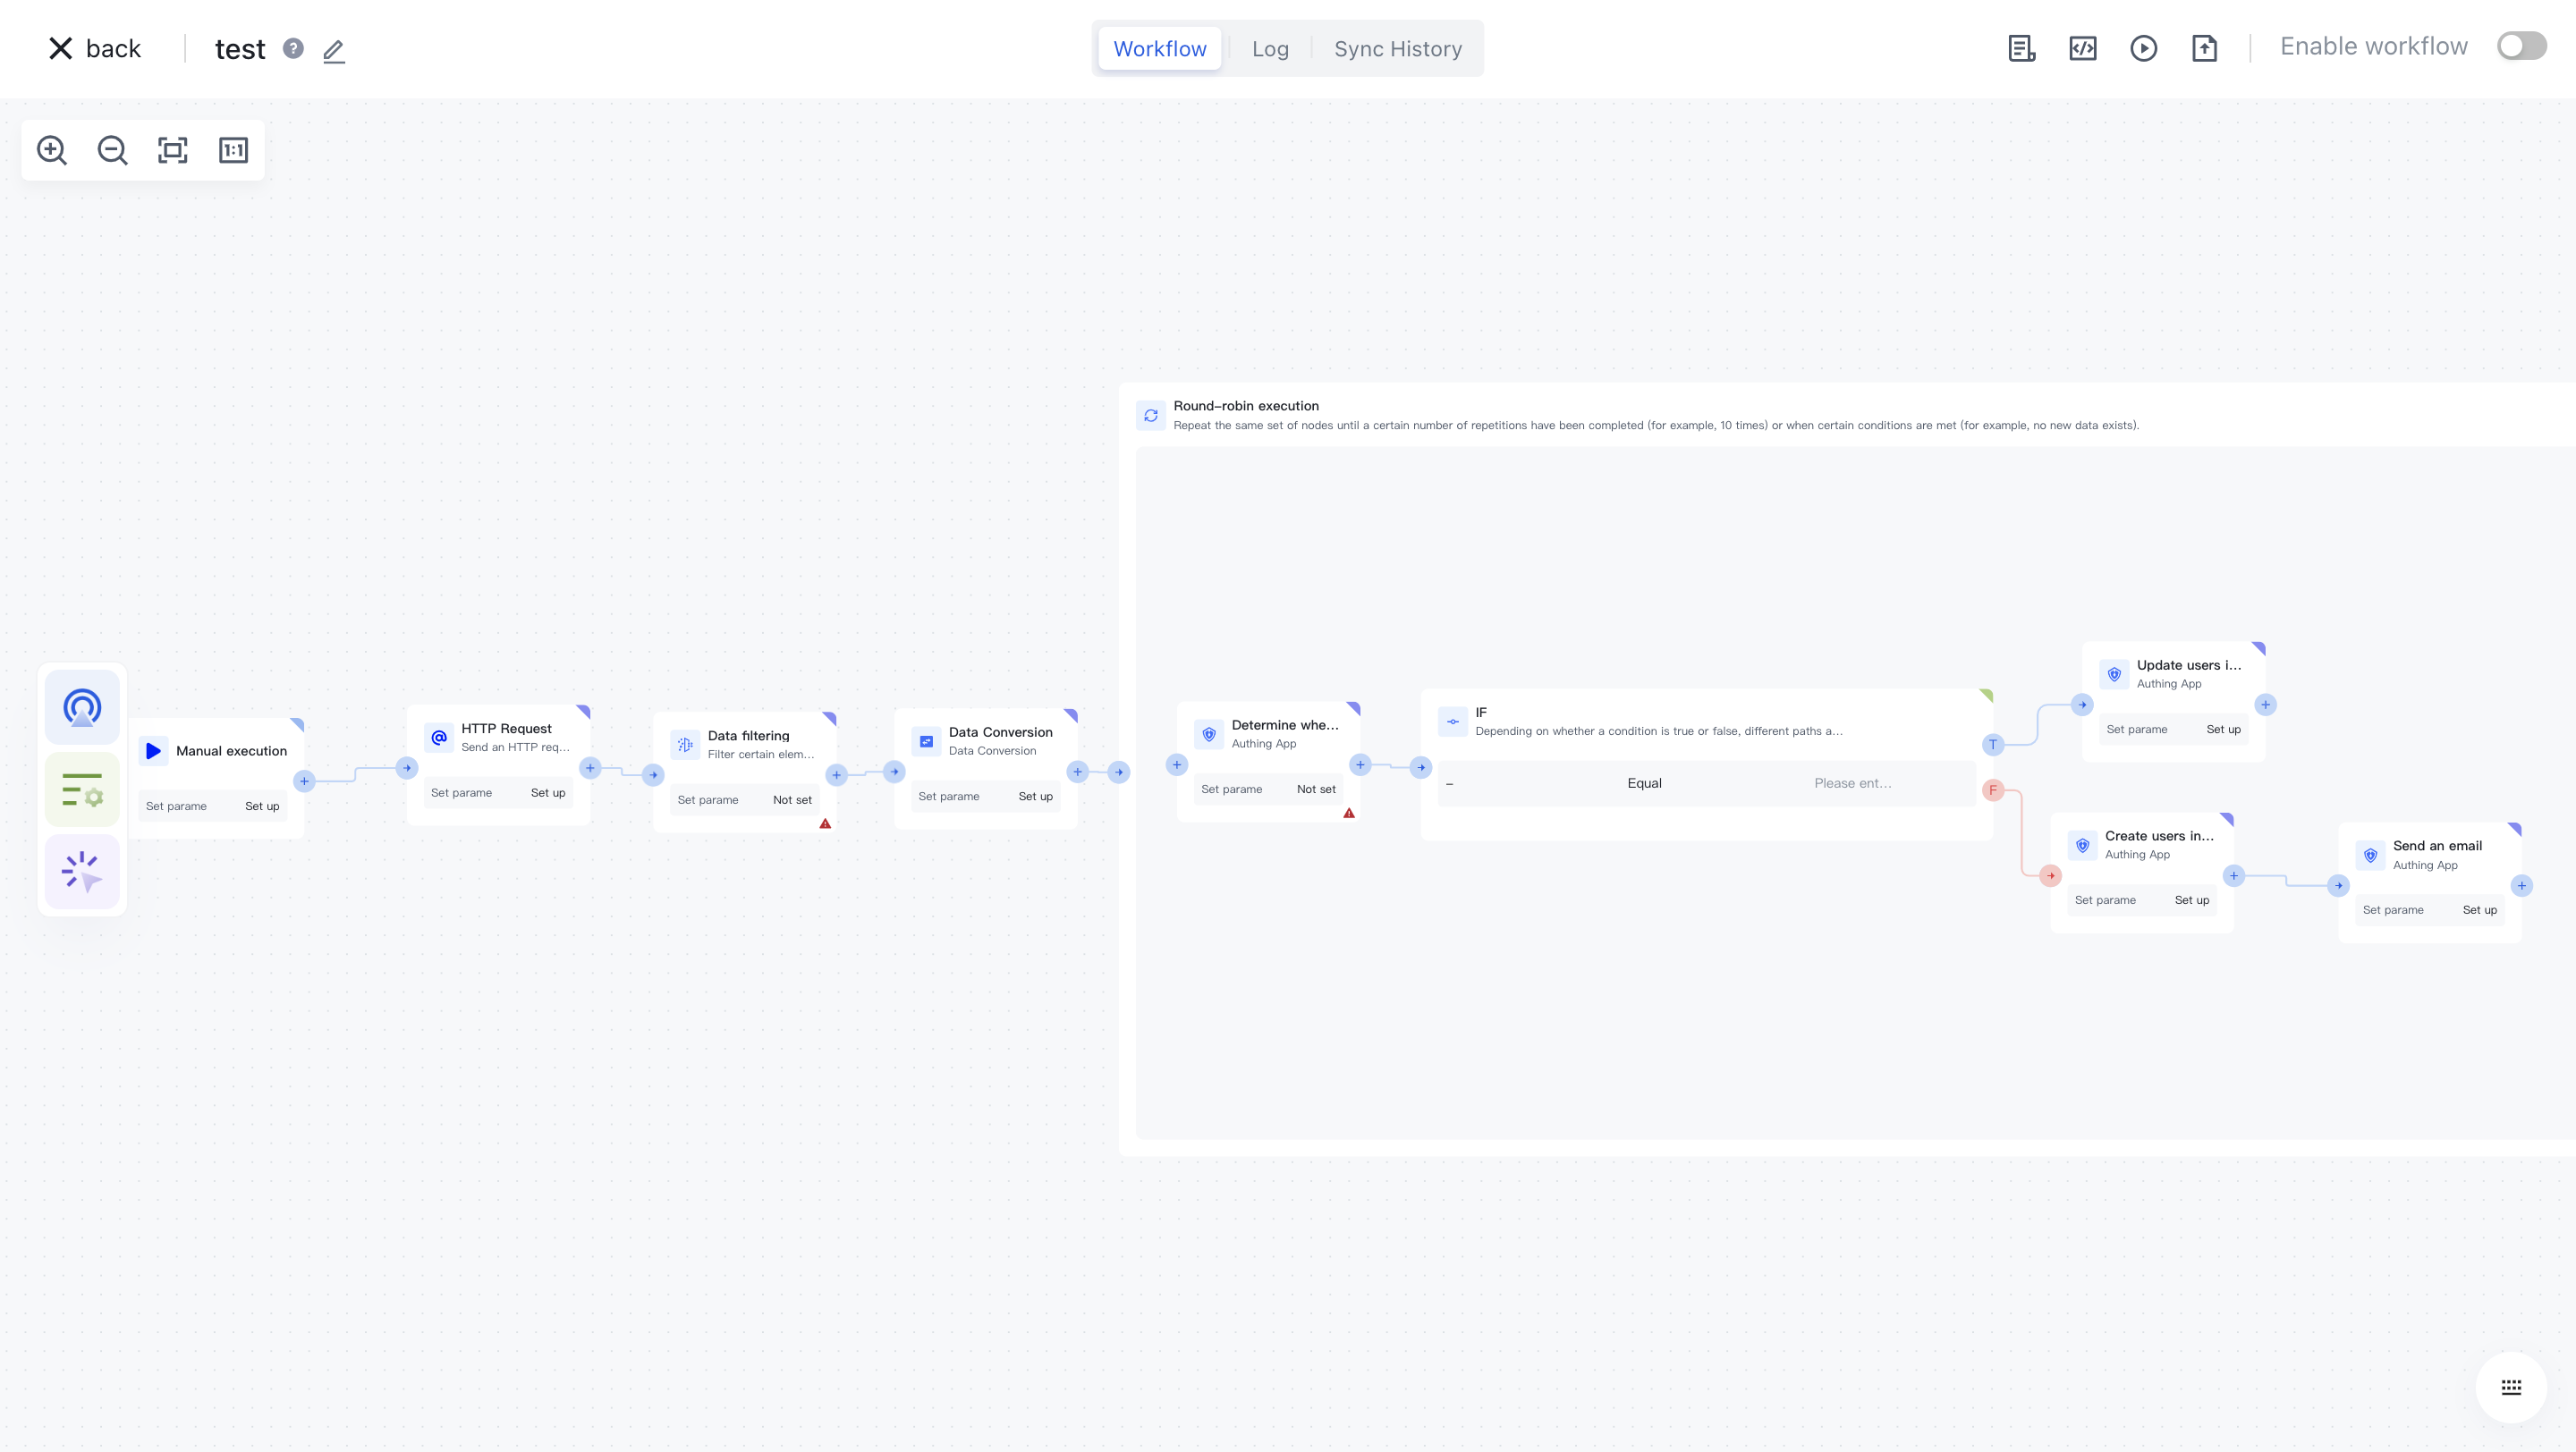
Task: Click the export upload icon in header
Action: (2204, 48)
